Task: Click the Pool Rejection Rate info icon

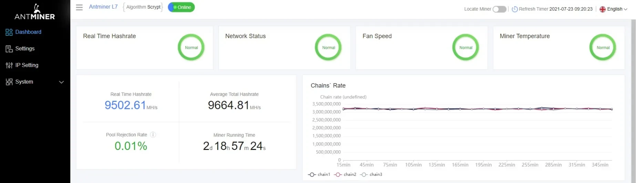Action: [153, 135]
